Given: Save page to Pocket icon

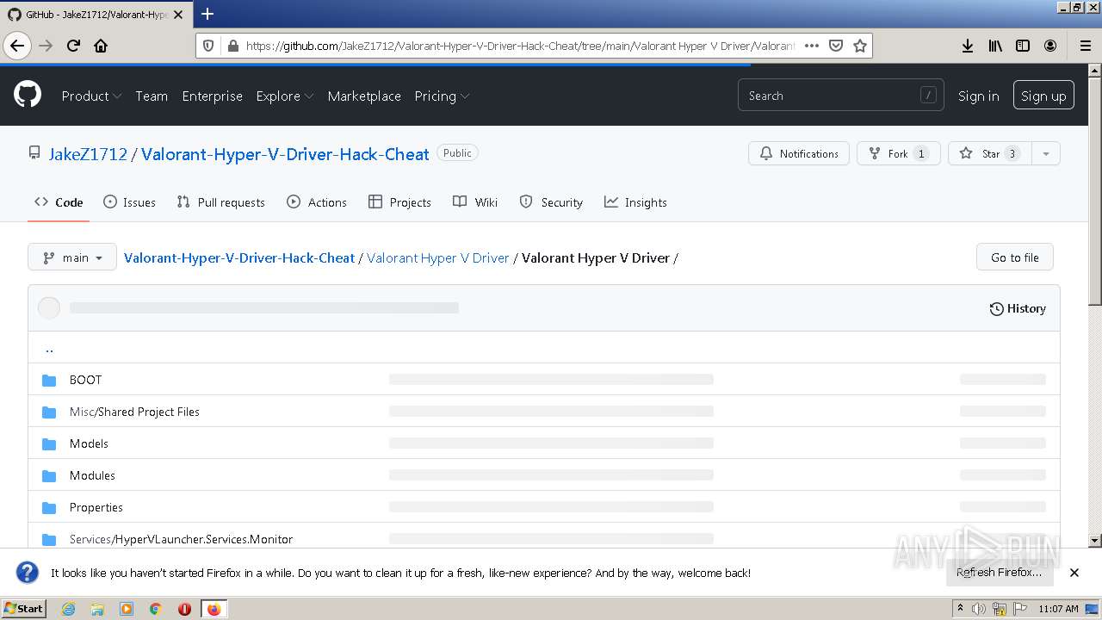Looking at the screenshot, I should coord(835,46).
